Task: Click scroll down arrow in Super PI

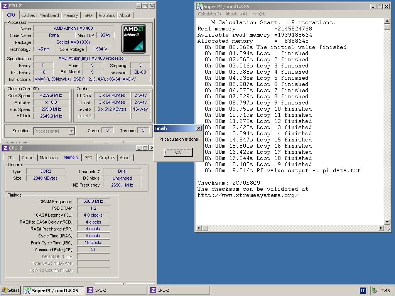Action: pos(387,222)
